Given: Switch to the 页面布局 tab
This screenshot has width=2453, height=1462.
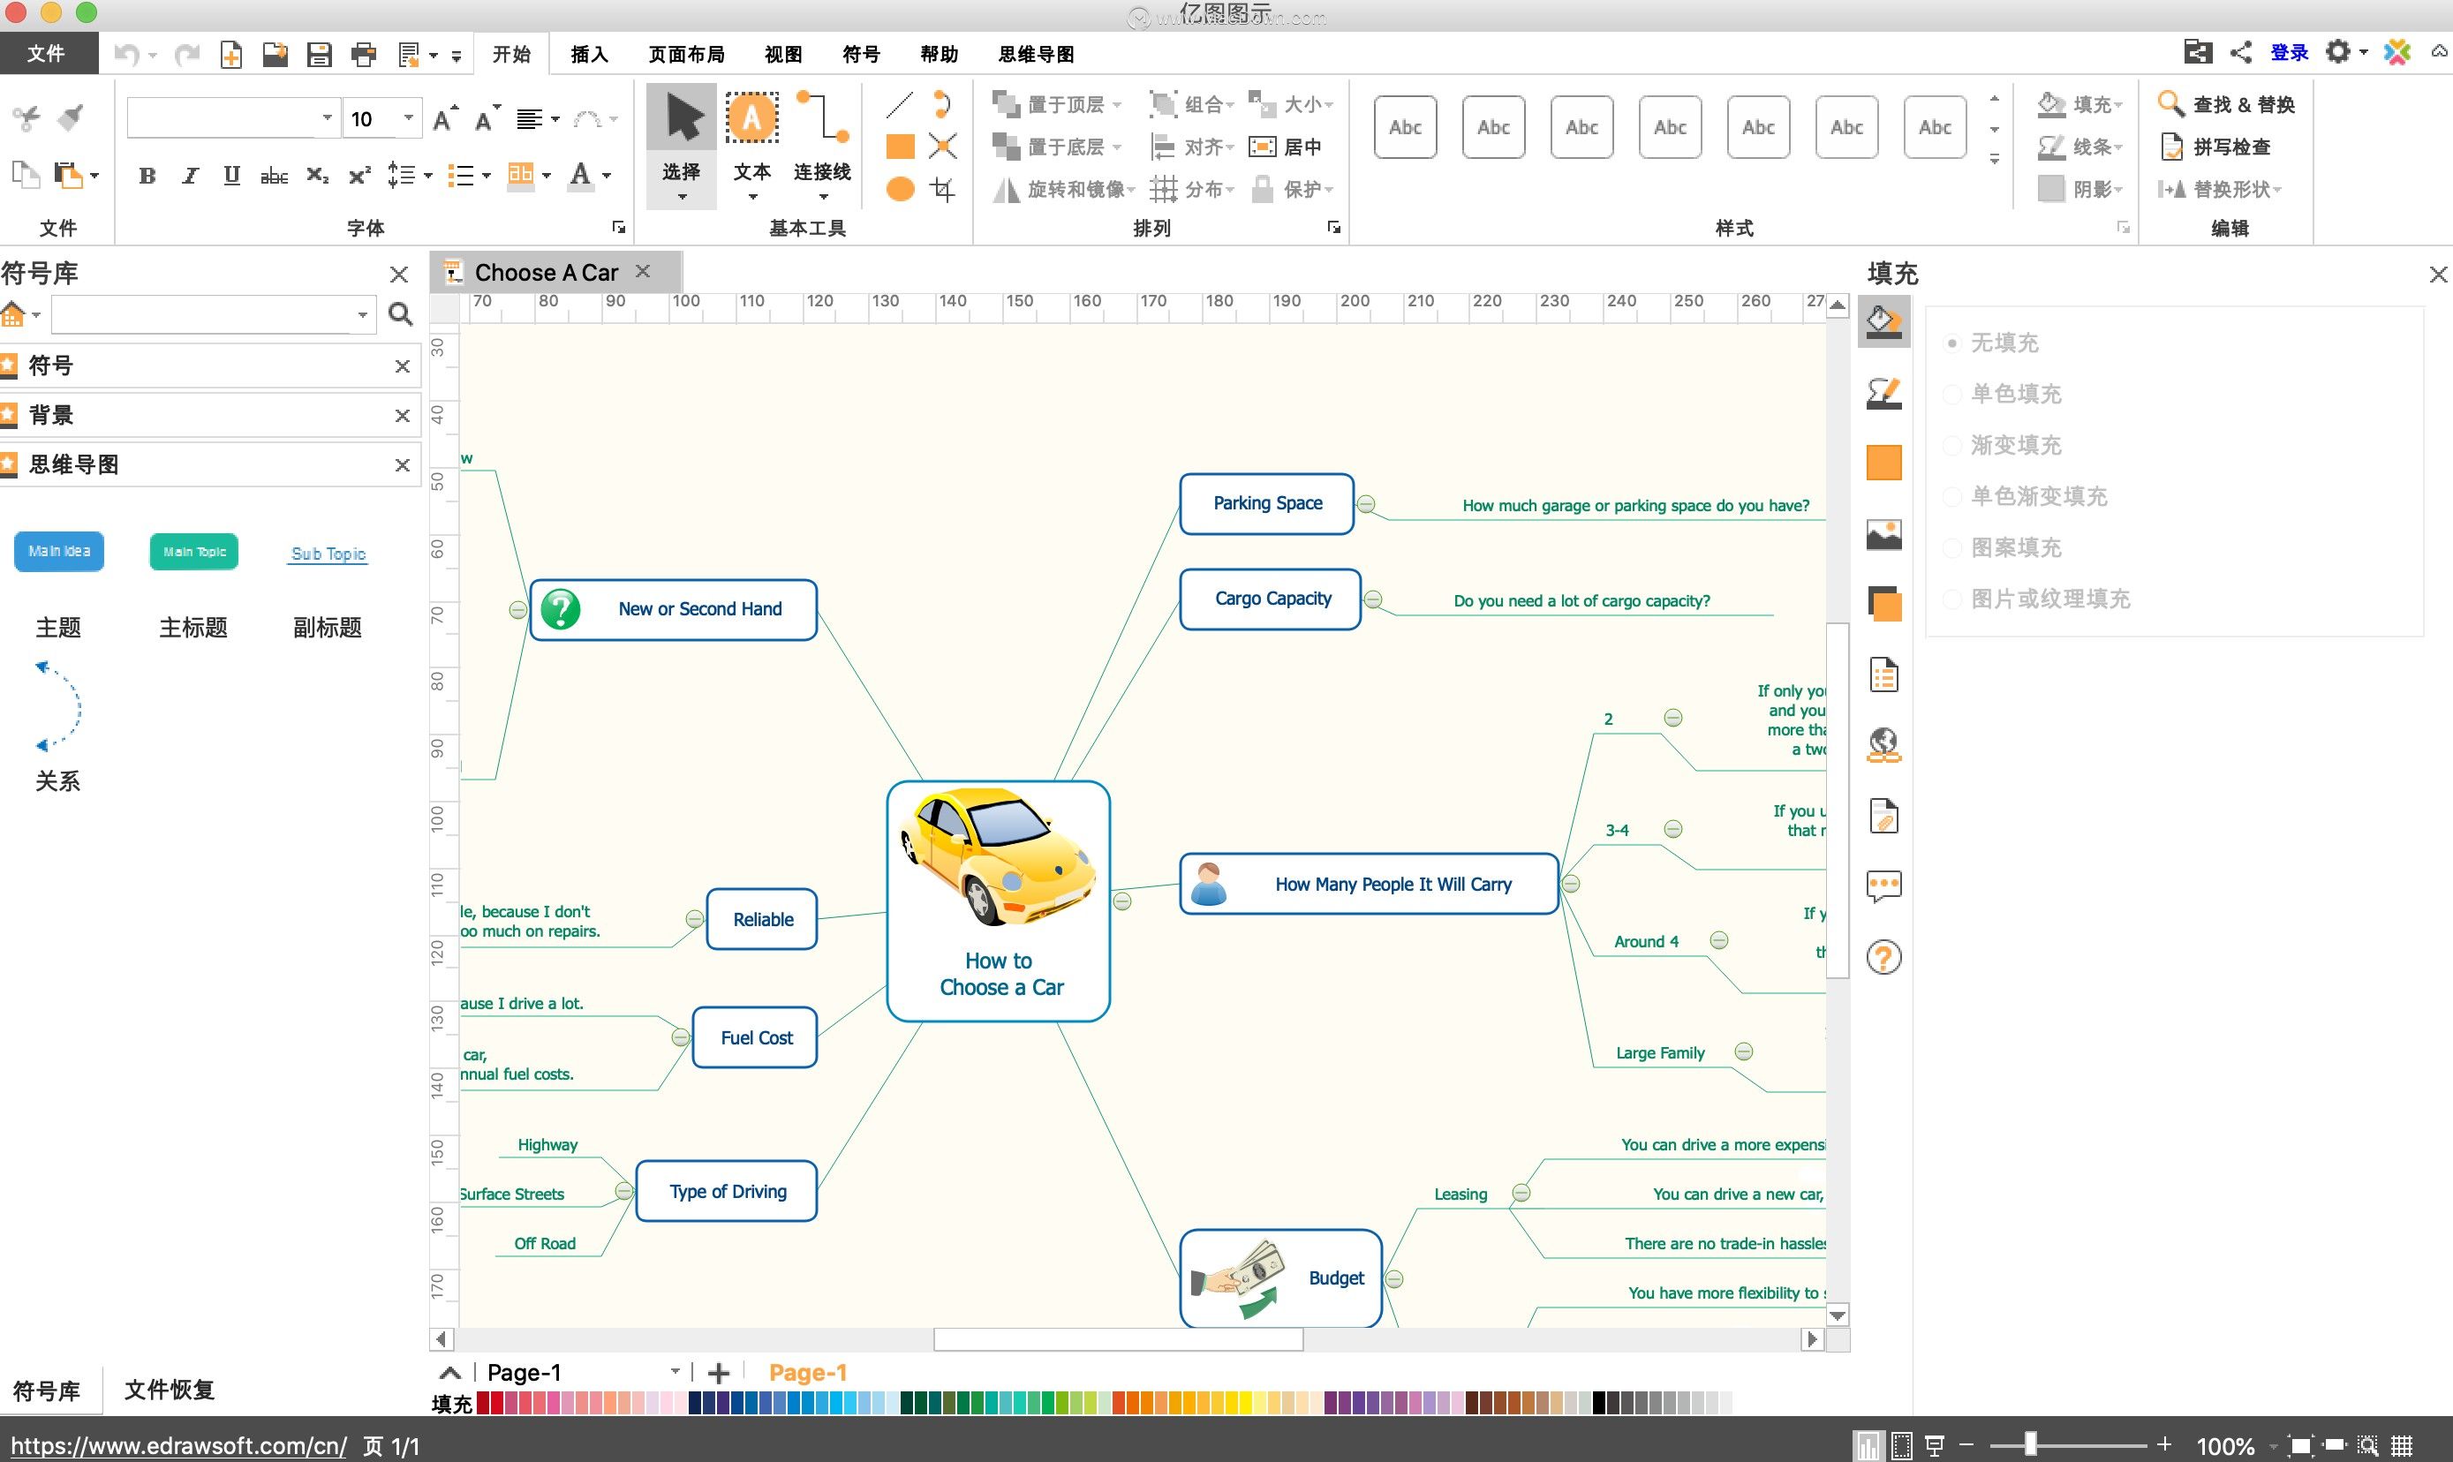Looking at the screenshot, I should click(686, 54).
